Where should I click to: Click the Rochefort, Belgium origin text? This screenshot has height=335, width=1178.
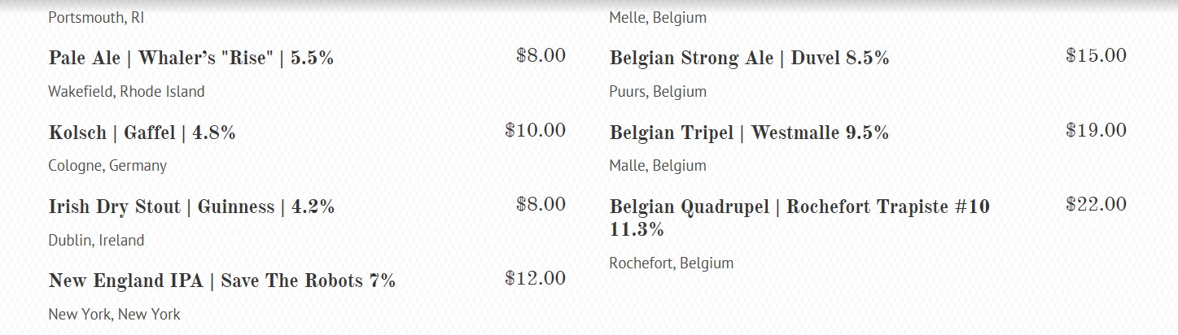671,263
